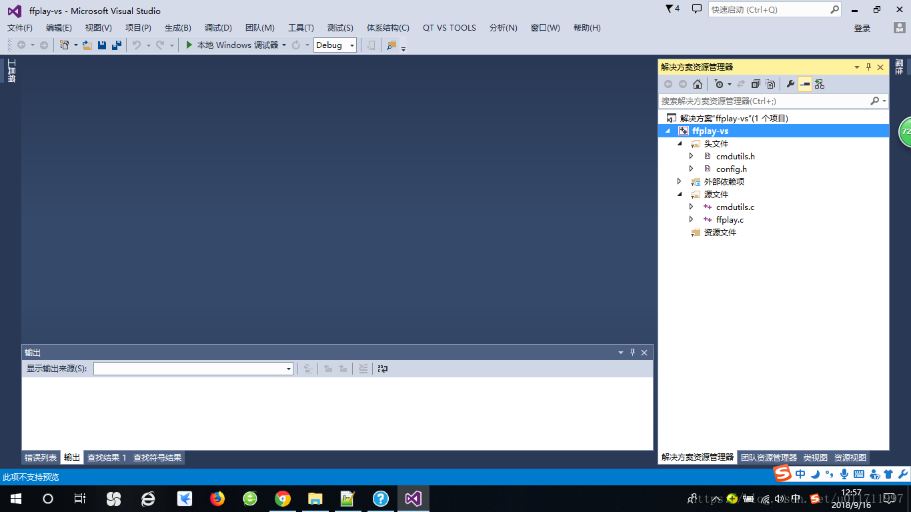Click the View Class Diagram icon
The width and height of the screenshot is (911, 512).
coord(820,84)
